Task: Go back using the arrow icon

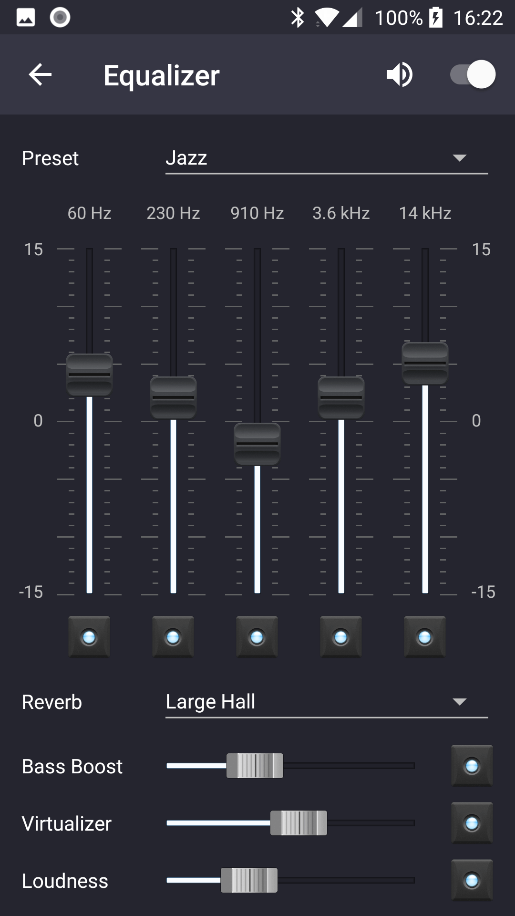Action: coord(40,75)
